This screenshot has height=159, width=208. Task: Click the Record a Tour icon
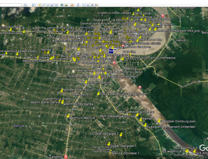tap(56, 5)
